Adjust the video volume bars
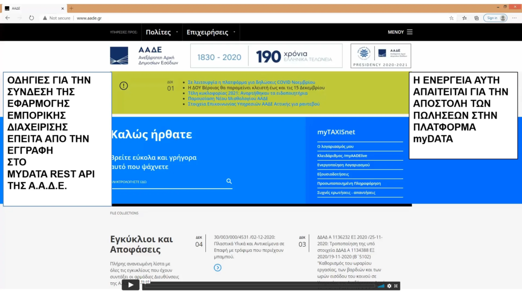 [381, 286]
